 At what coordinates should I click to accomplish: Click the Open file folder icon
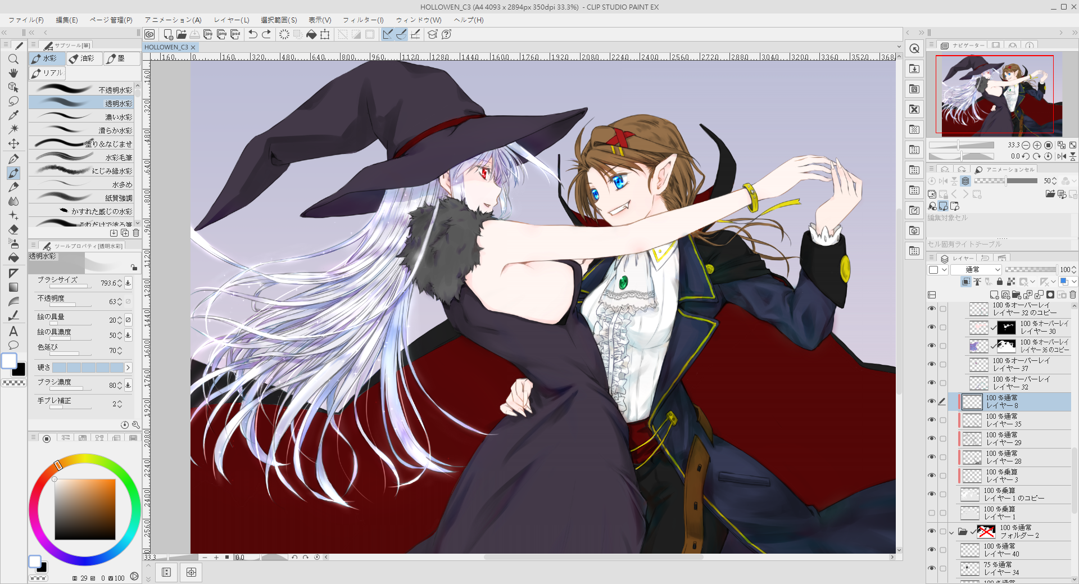click(x=181, y=34)
